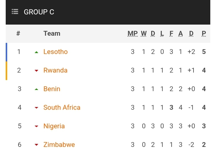Viewport: 216px width, 149px height.
Task: Click the W wins column header
Action: tap(144, 34)
